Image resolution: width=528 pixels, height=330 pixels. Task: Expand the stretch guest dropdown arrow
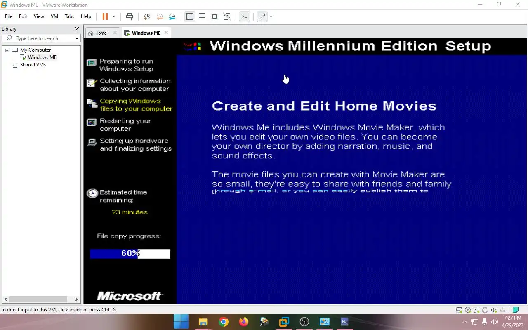[x=271, y=16]
